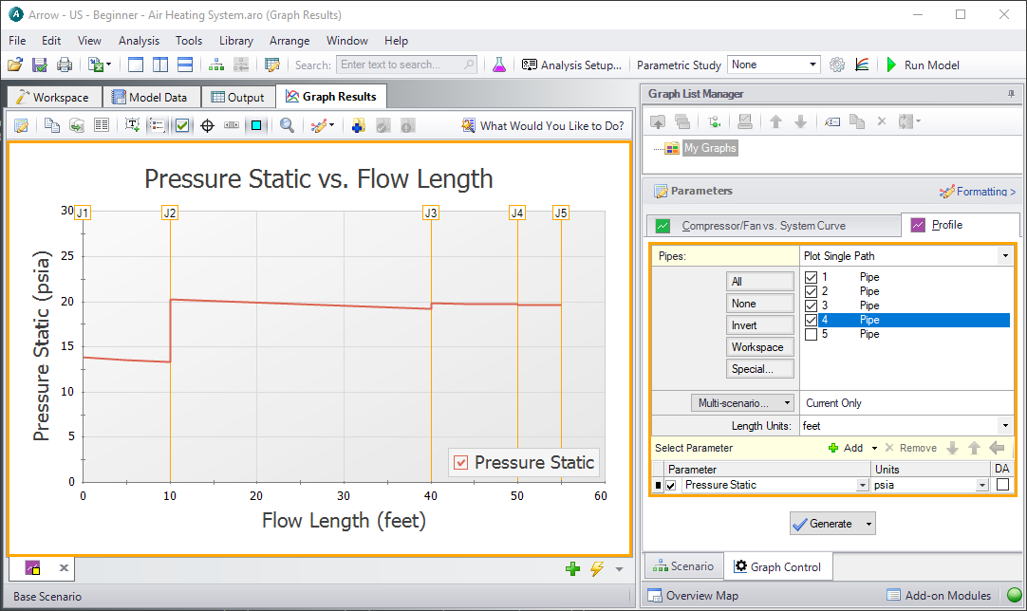Click the side-by-side split layout icon

pyautogui.click(x=160, y=65)
